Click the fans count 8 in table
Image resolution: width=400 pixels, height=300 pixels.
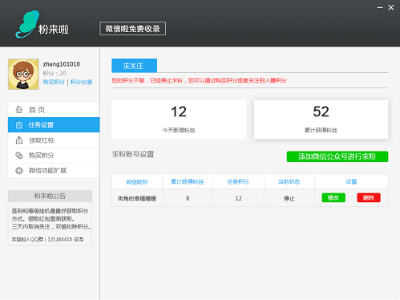point(188,198)
